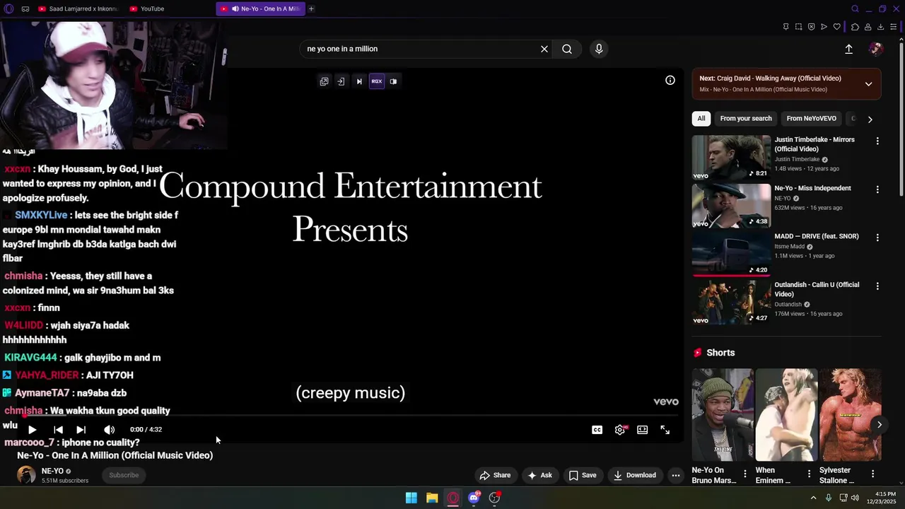Click the skip-forward icon in the video overlay

tap(358, 81)
